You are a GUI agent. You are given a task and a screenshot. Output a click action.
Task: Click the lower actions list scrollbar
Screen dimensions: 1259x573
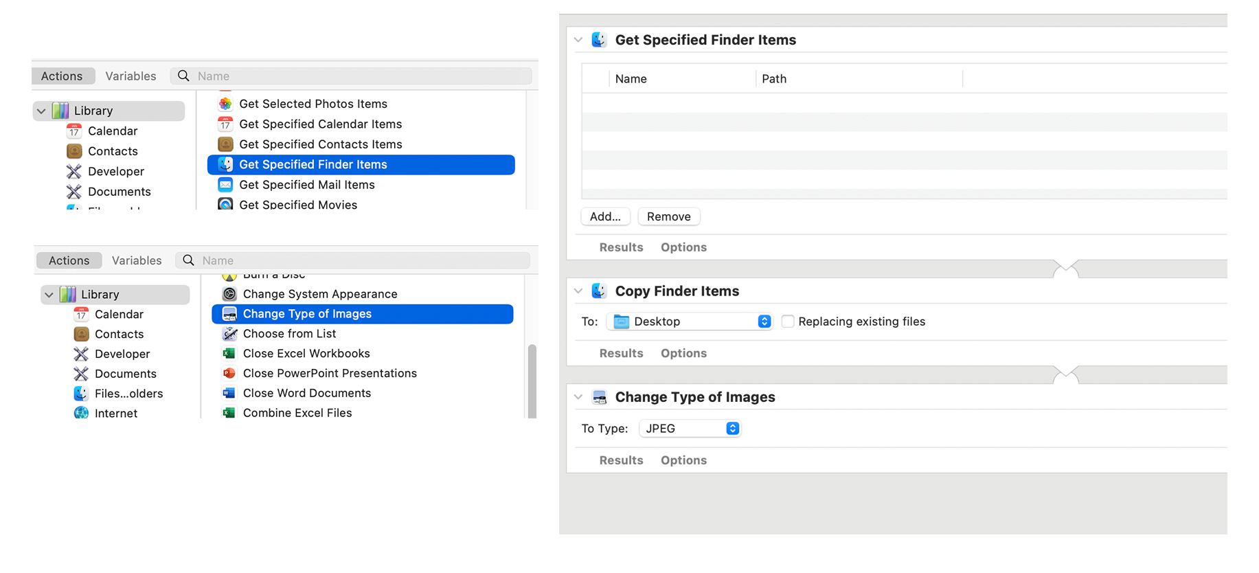pos(532,381)
